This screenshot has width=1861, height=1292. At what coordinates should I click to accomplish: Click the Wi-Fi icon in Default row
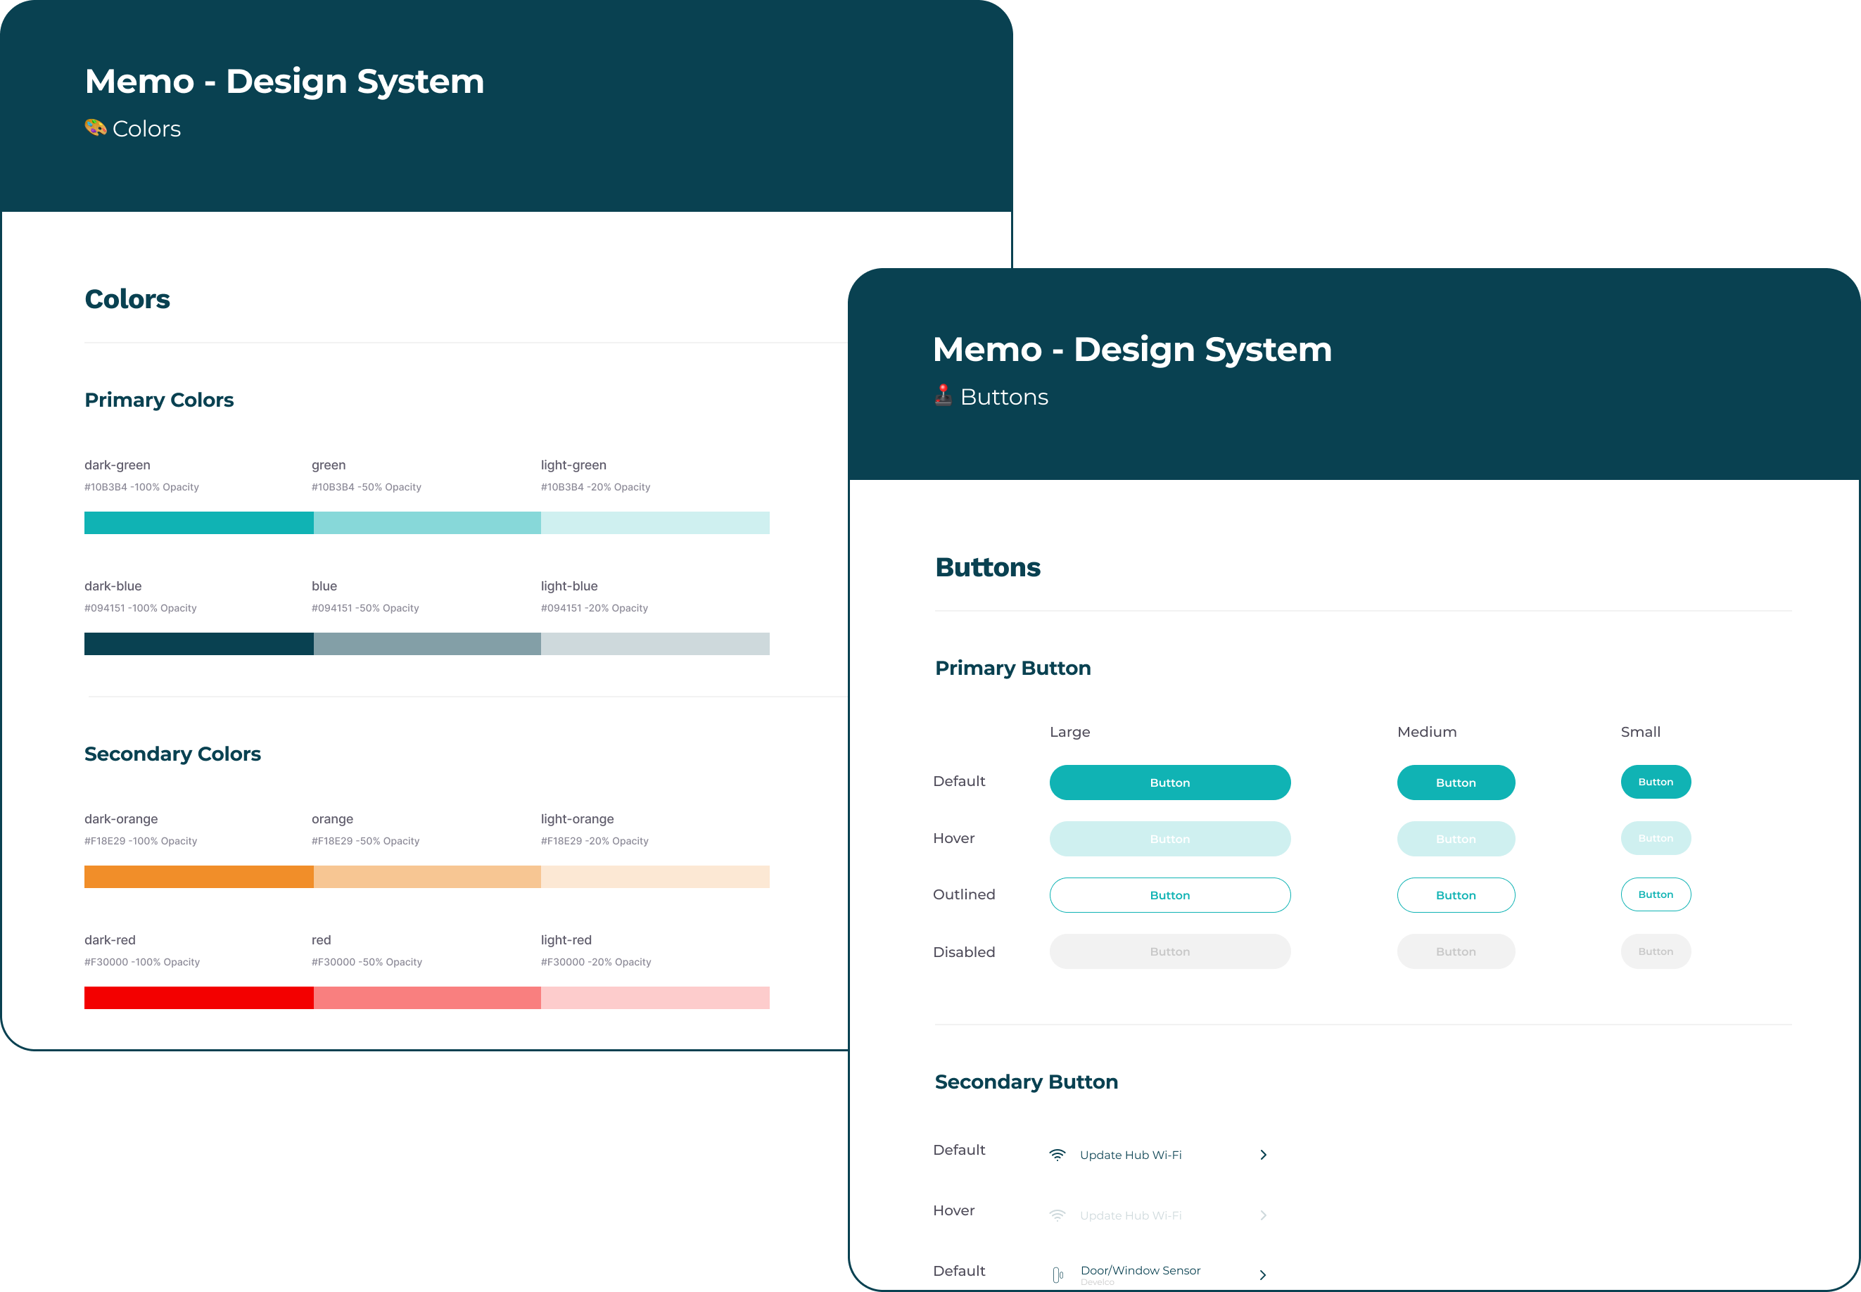(x=1057, y=1154)
